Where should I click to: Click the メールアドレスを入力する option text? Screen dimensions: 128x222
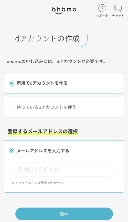(43, 151)
